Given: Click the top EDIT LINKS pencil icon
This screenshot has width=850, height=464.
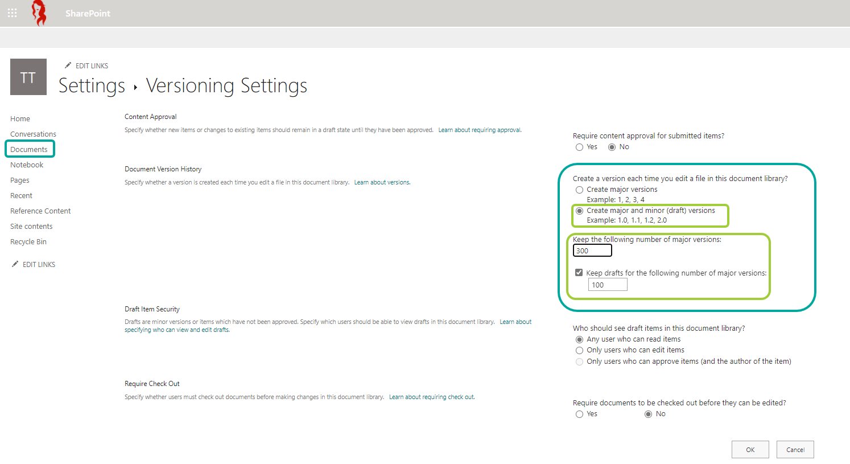Looking at the screenshot, I should pos(68,65).
